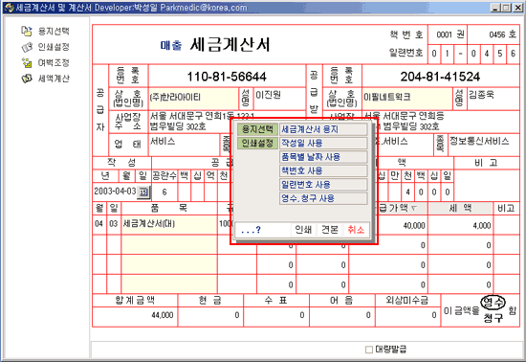The height and width of the screenshot is (362, 526).
Task: Toggle the 품목별 날짜 사용 option
Action: (323, 157)
